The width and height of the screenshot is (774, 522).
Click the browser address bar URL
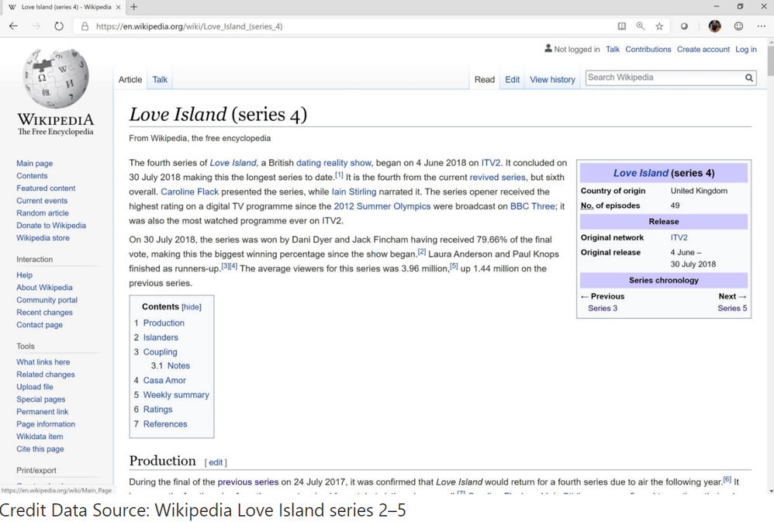[189, 26]
